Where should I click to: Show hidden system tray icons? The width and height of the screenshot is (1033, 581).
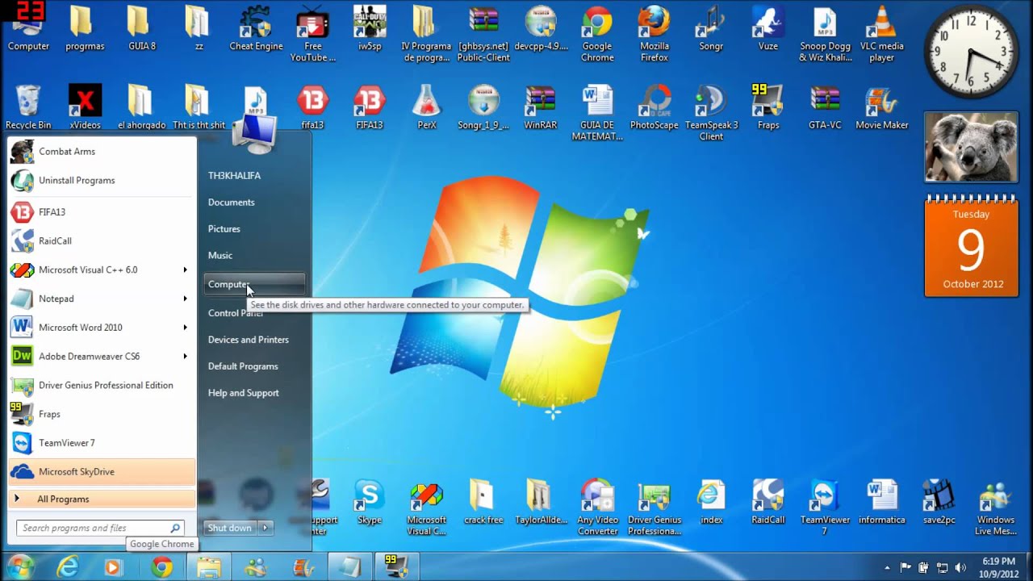(x=888, y=567)
